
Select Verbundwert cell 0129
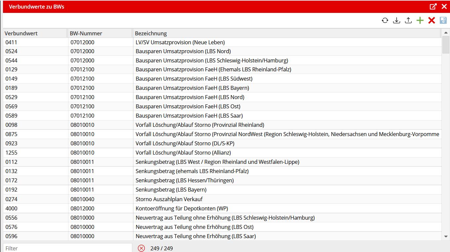[x=36, y=69]
